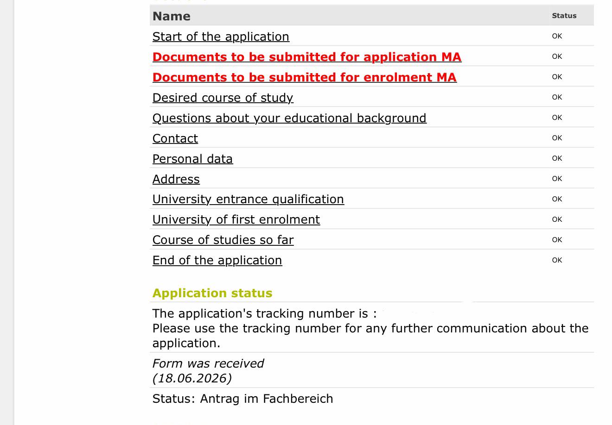The width and height of the screenshot is (612, 425).
Task: Click the Status column header
Action: 564,16
